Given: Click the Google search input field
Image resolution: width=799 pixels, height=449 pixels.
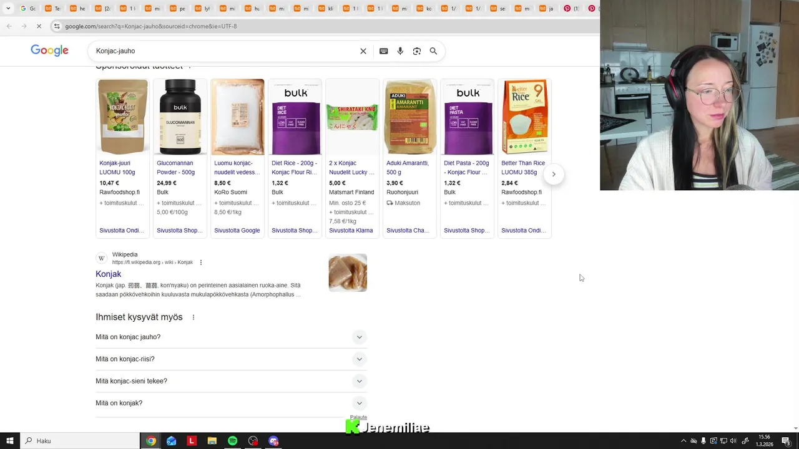Looking at the screenshot, I should [x=225, y=51].
